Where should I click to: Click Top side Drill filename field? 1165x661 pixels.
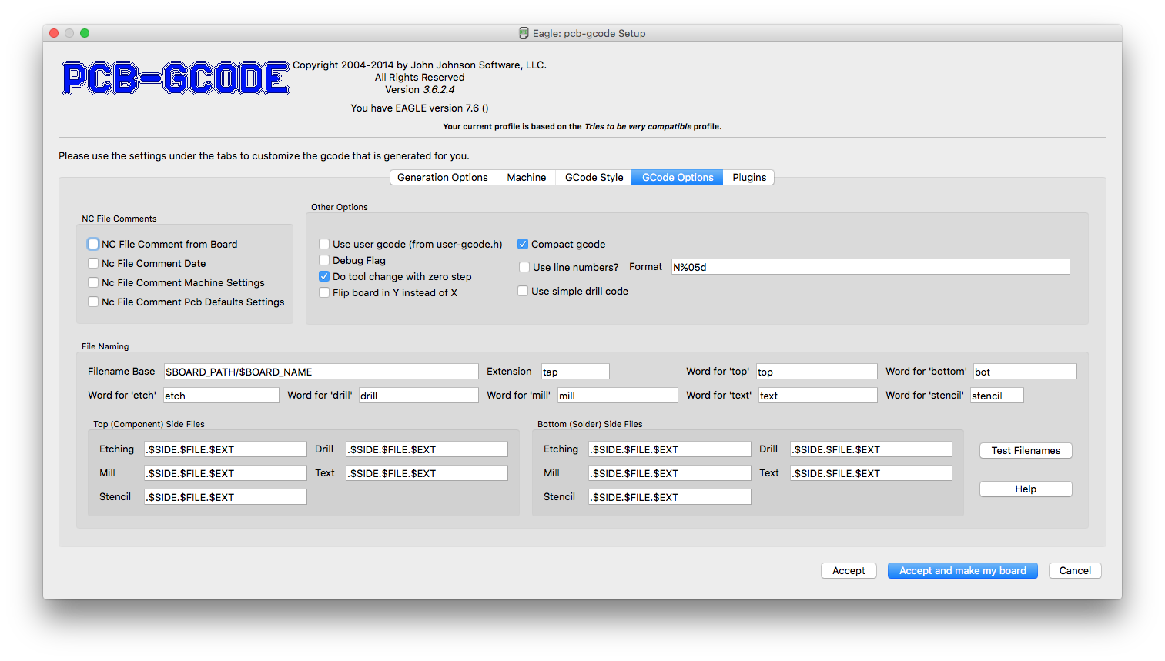pos(427,449)
